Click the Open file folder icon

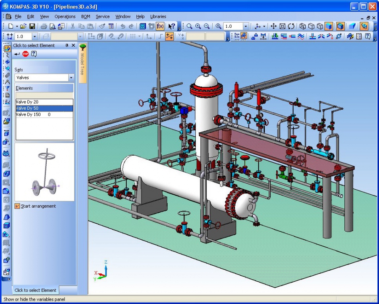tap(24, 26)
